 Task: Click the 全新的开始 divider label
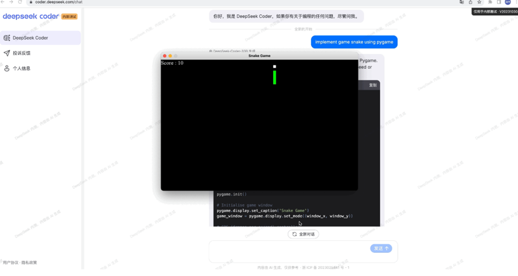click(x=303, y=29)
